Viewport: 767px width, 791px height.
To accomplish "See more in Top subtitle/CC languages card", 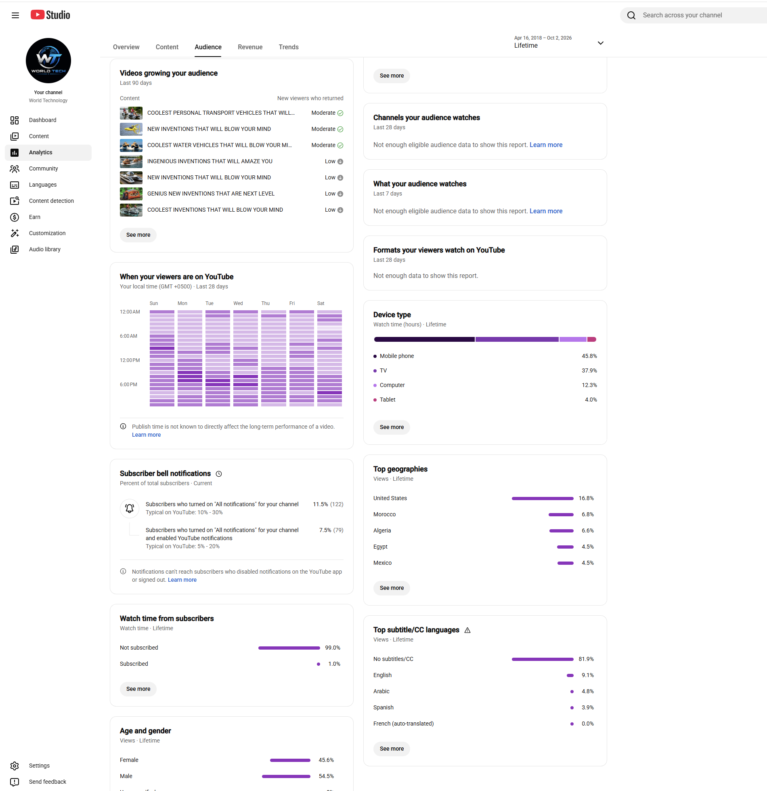I will [x=392, y=749].
